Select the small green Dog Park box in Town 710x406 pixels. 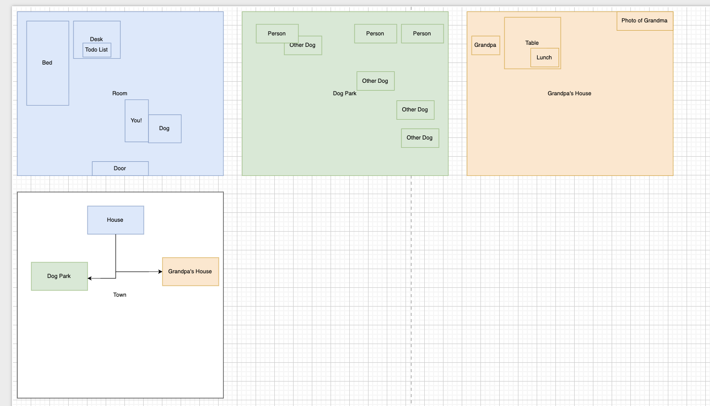pos(59,276)
